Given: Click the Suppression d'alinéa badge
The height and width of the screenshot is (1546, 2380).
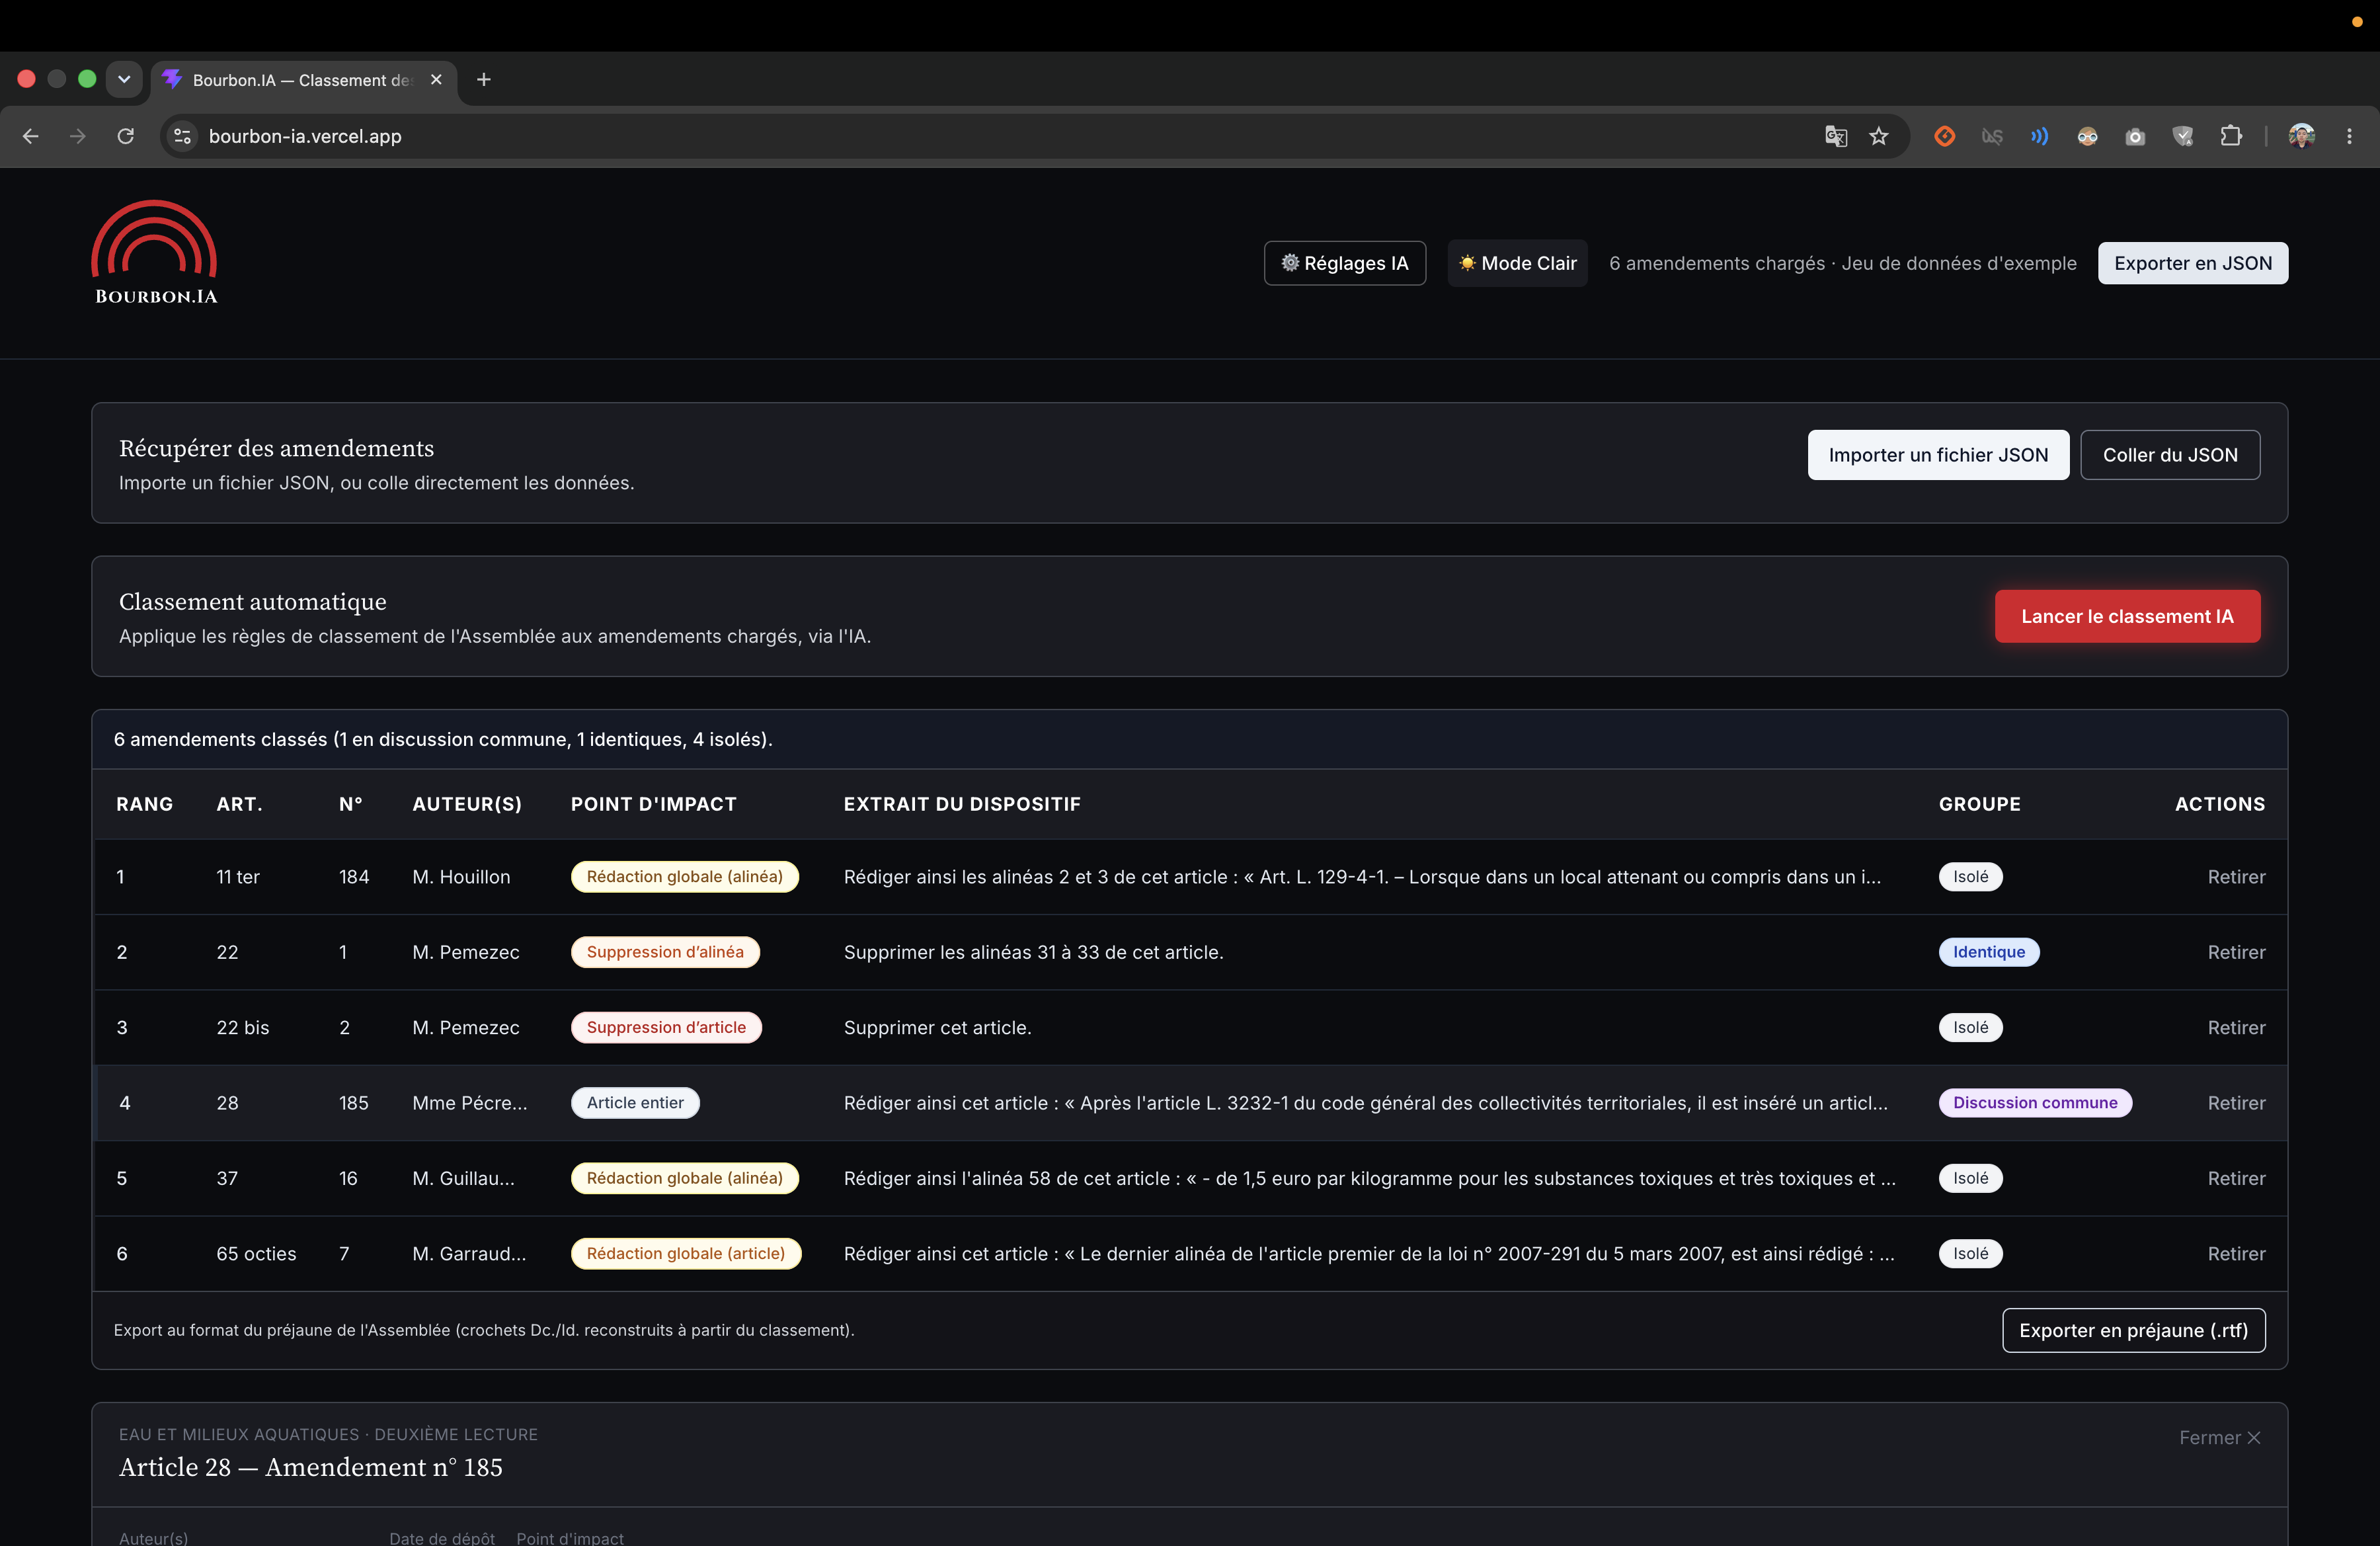Looking at the screenshot, I should coord(665,952).
